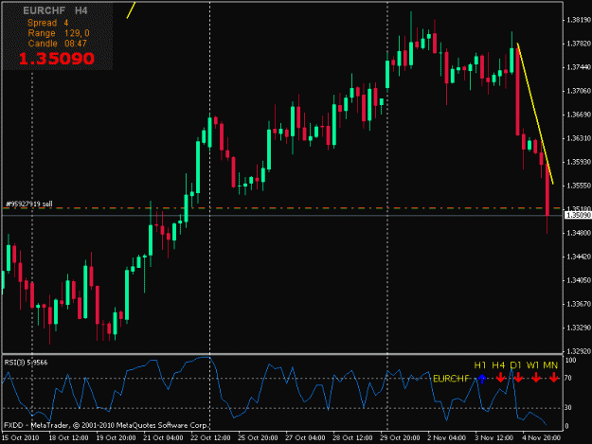Click the RSI(3) 5.9566 indicator label
This screenshot has height=444, width=592.
coord(26,363)
